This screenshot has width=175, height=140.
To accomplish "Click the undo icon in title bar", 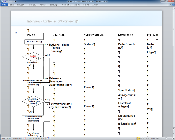I will (8, 1).
